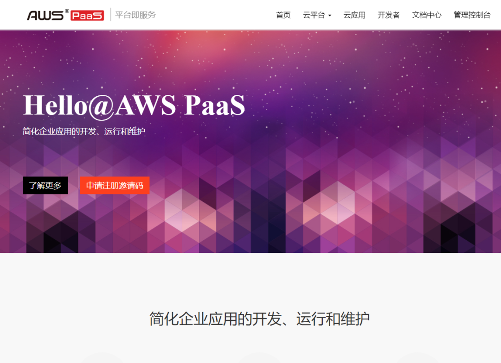This screenshot has width=501, height=363.
Task: Click the vertical divider beside the logo
Action: [111, 15]
